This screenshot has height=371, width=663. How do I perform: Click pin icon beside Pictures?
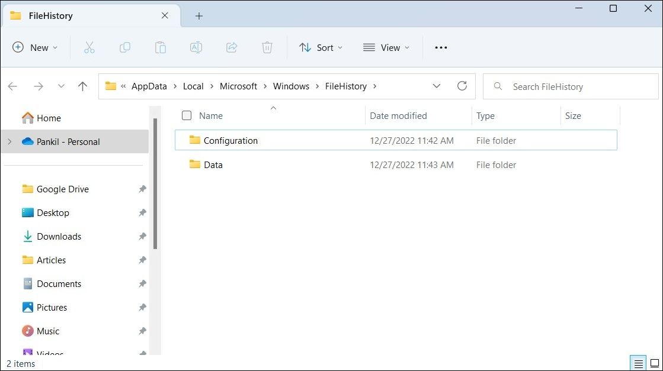(x=142, y=307)
